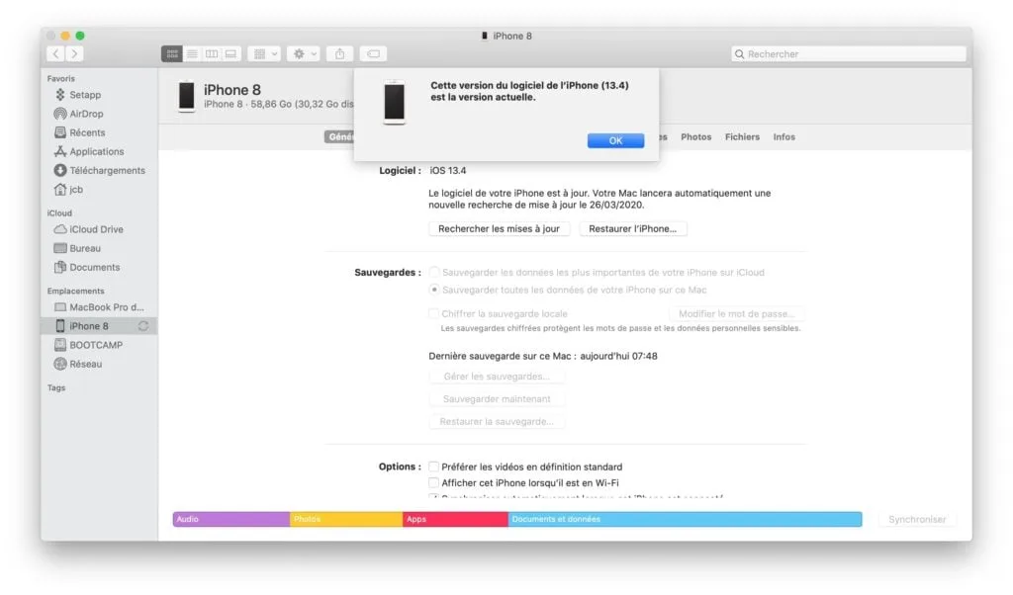This screenshot has width=1013, height=595.
Task: Check 'Préférer les vidéos en définition standard'
Action: point(432,466)
